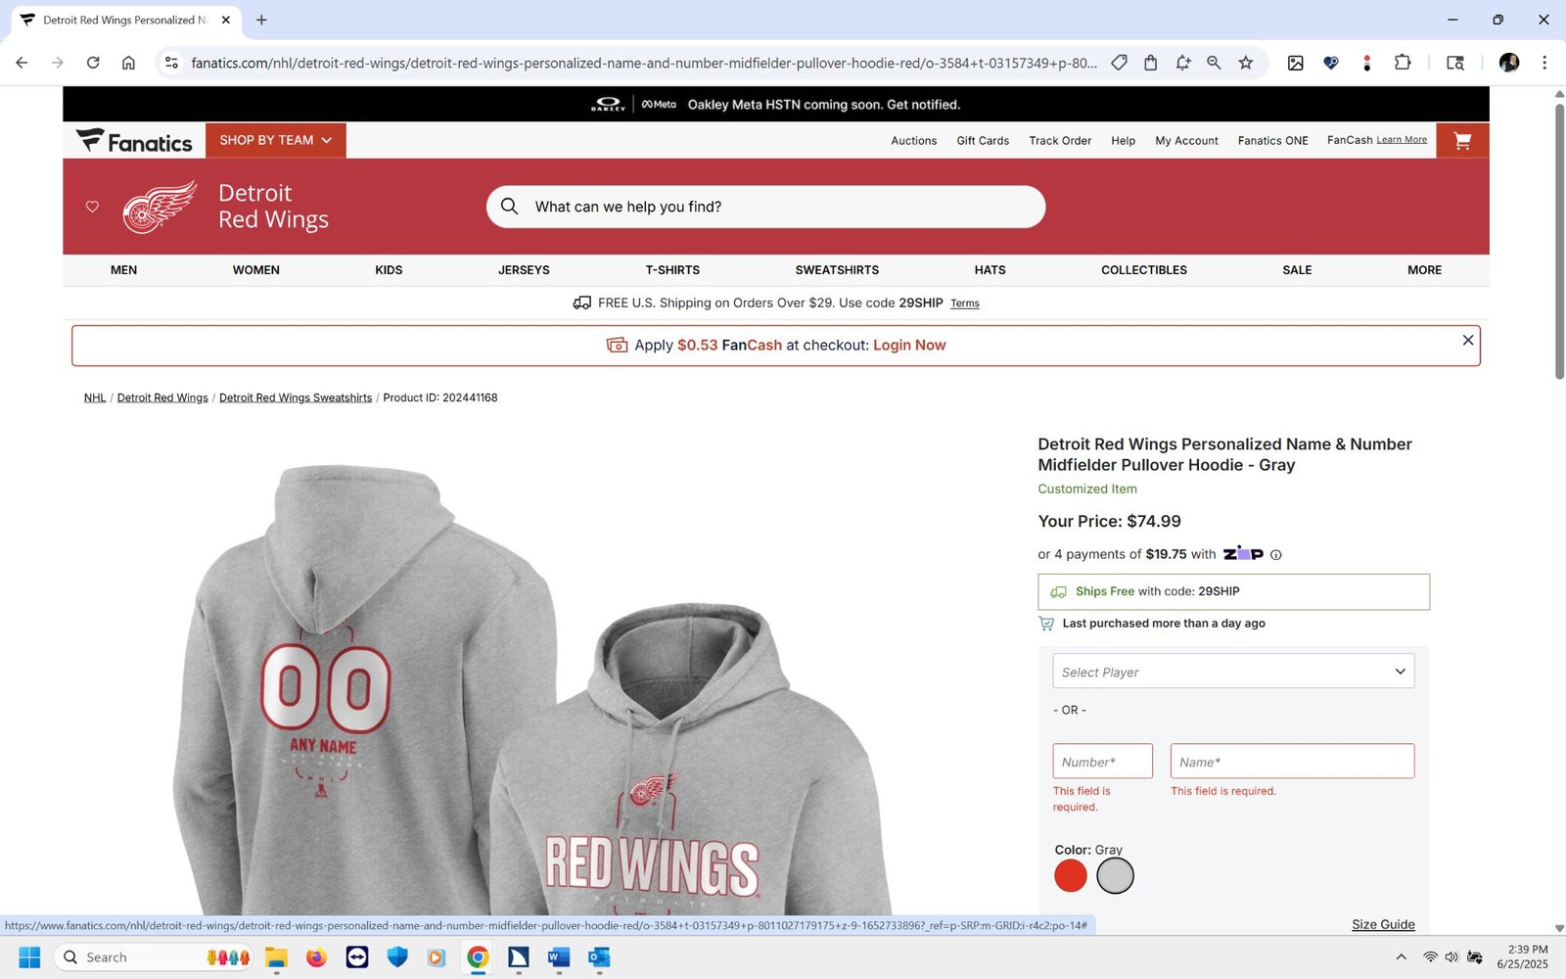
Task: Open shipping Terms link
Action: point(964,303)
